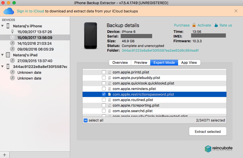Dismiss the iCloud sign-in banner
This screenshot has height=158, width=243.
point(236,11)
